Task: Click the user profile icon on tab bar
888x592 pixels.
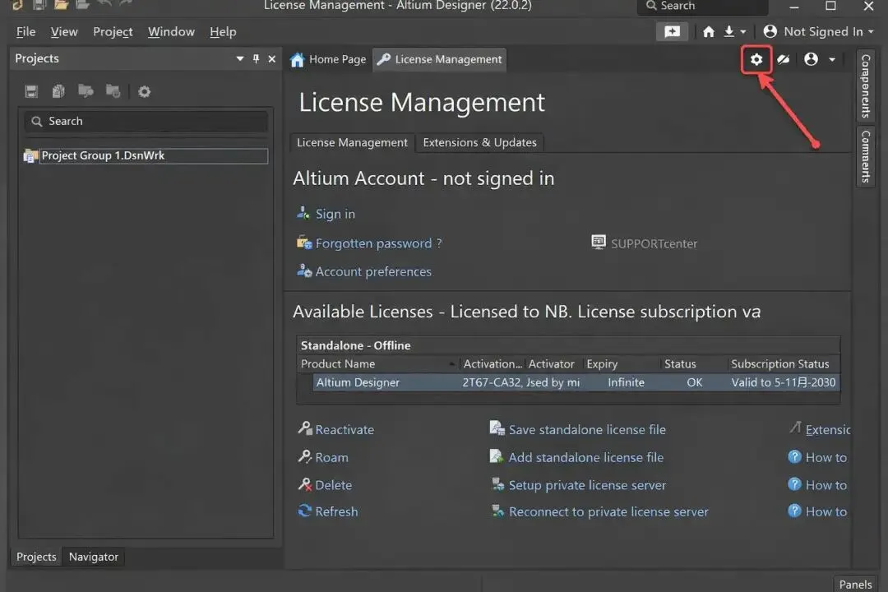Action: 811,59
